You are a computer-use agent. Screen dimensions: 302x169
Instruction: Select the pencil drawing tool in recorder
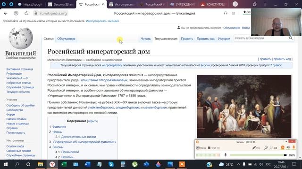256,148
